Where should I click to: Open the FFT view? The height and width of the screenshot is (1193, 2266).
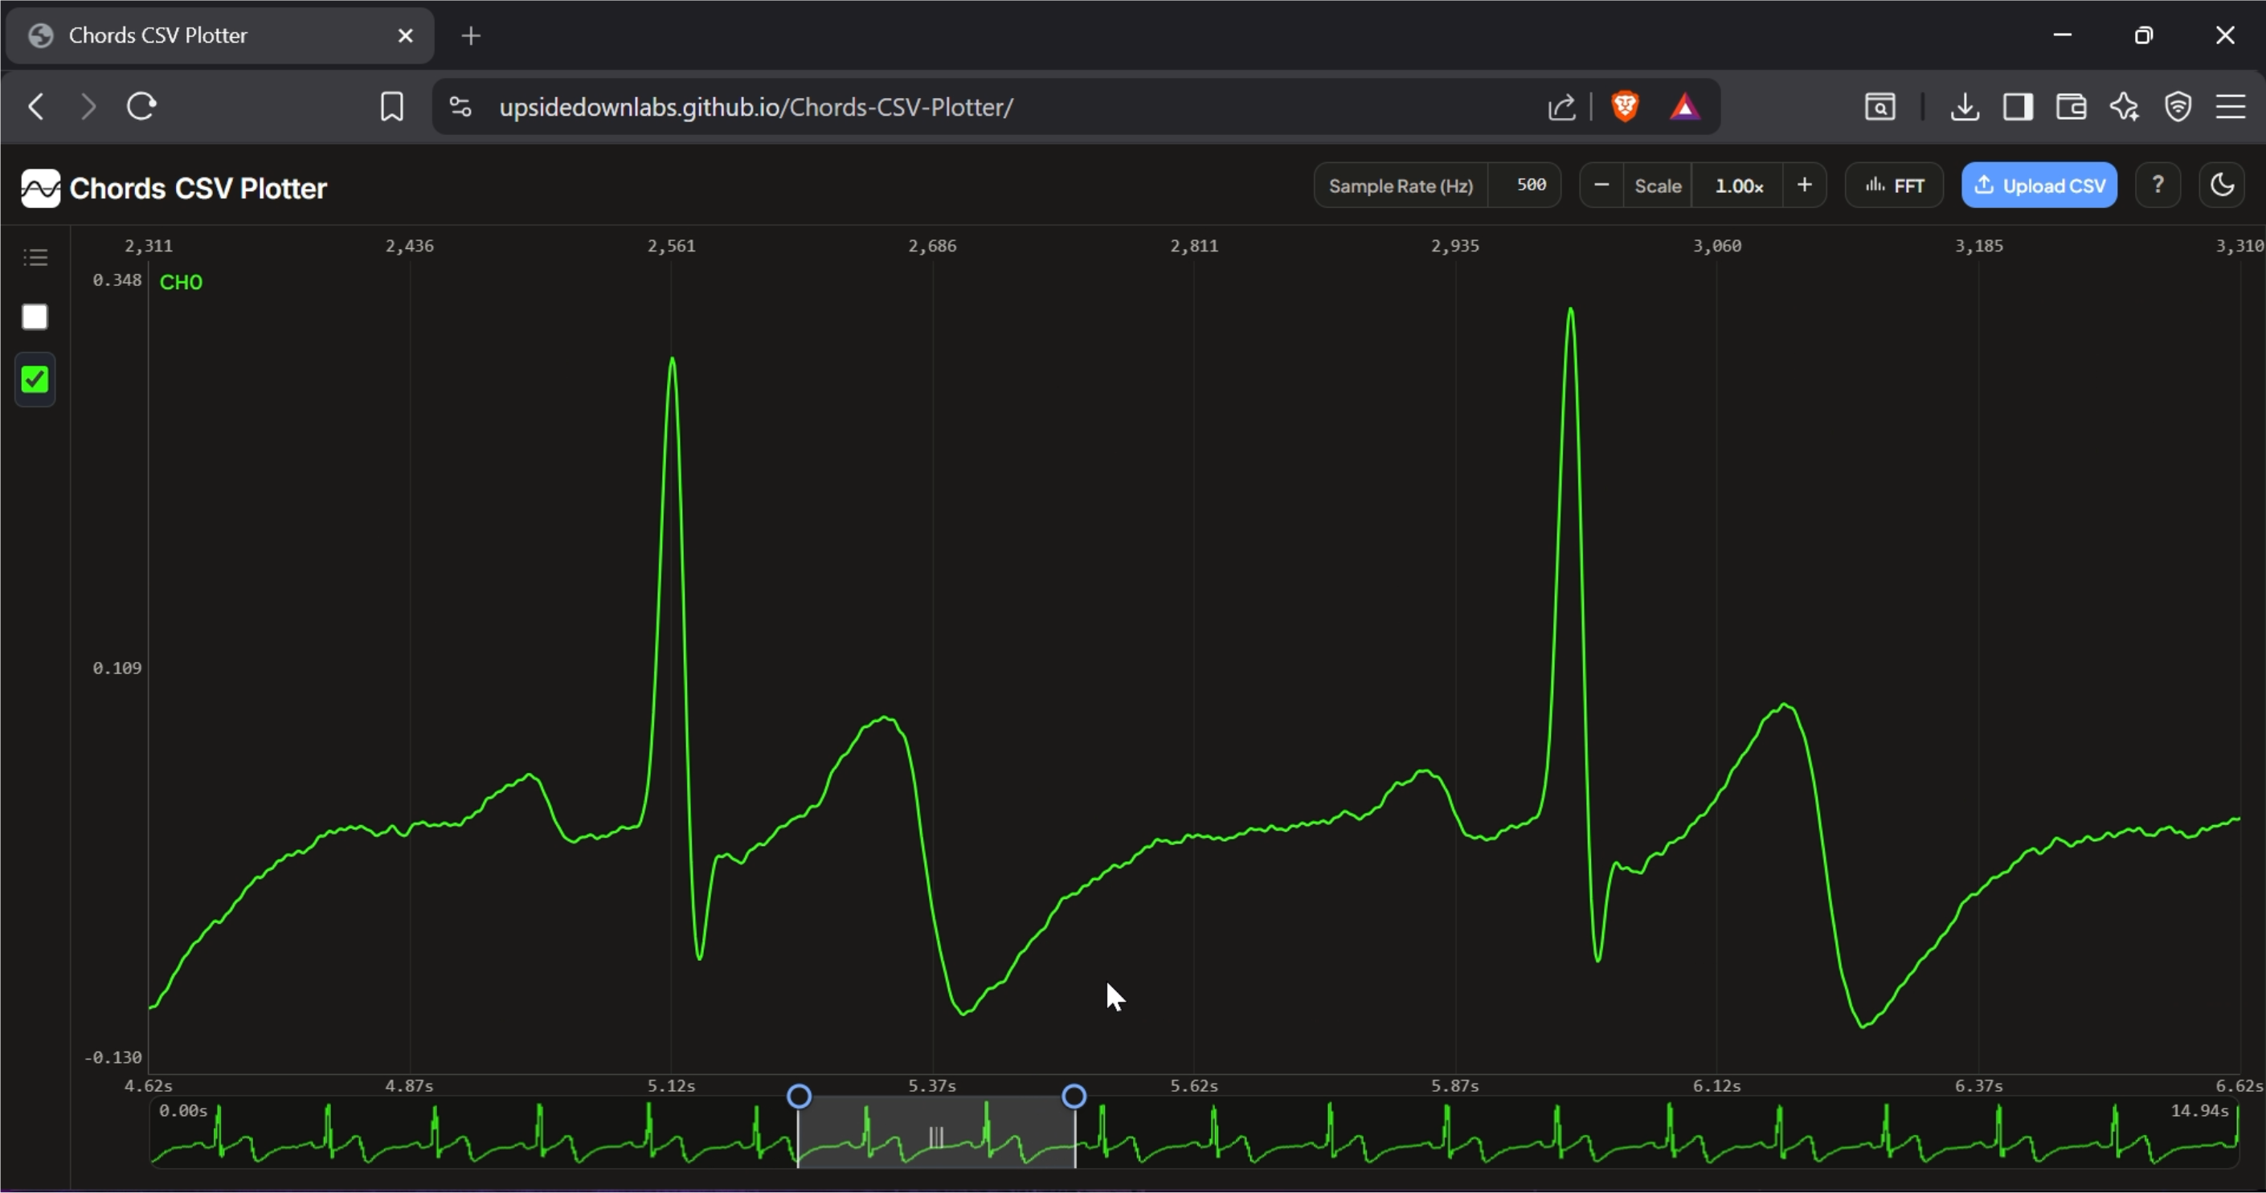1894,186
